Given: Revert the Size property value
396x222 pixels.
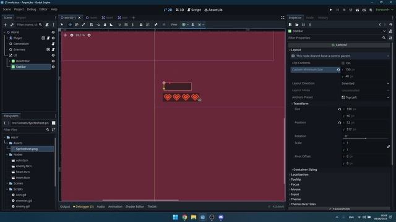Looking at the screenshot, I should point(340,109).
